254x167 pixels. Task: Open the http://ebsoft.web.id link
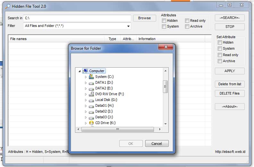click(230, 152)
